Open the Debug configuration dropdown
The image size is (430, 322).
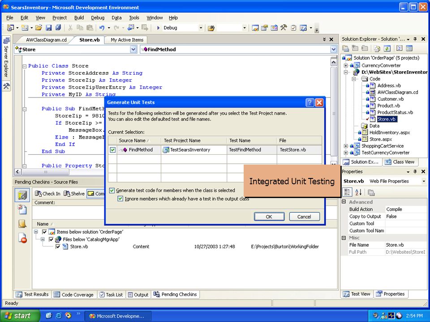(x=201, y=28)
